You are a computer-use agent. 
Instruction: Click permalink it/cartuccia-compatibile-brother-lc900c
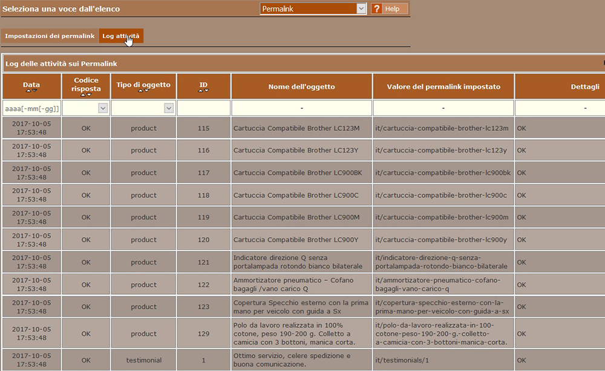[441, 195]
